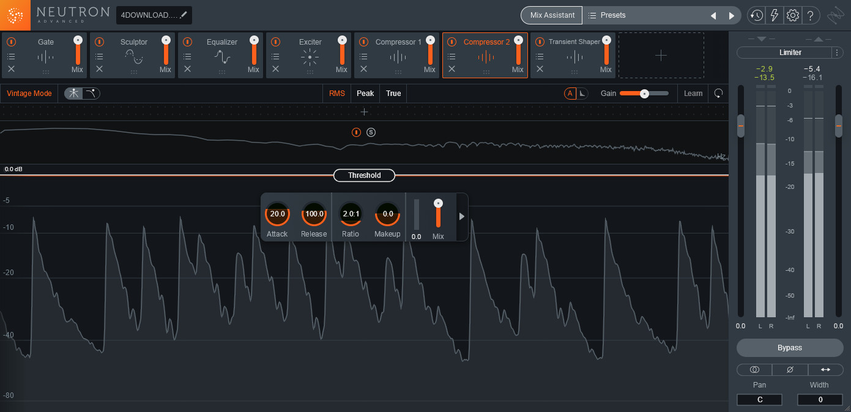Remove the Transient Shaper module with X

540,69
